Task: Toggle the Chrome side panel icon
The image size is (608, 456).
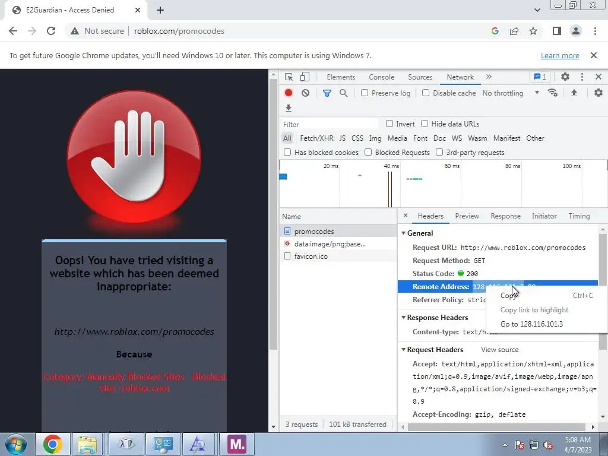Action: (557, 31)
